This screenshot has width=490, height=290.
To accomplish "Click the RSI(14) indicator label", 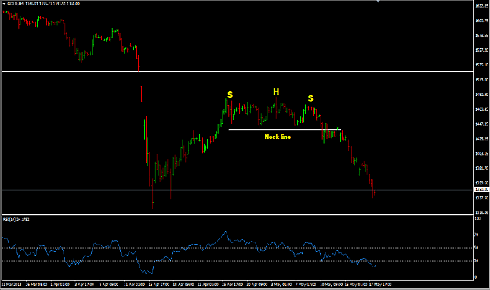I will pyautogui.click(x=16, y=220).
